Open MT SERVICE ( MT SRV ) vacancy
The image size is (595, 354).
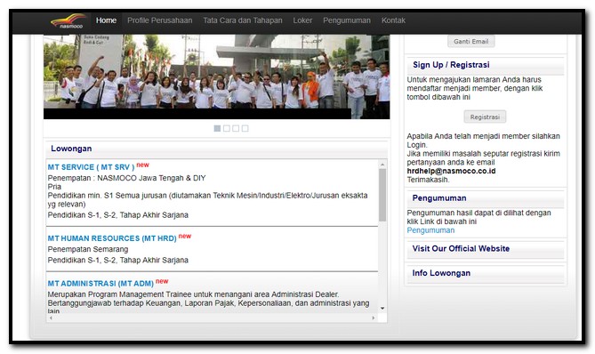point(91,167)
